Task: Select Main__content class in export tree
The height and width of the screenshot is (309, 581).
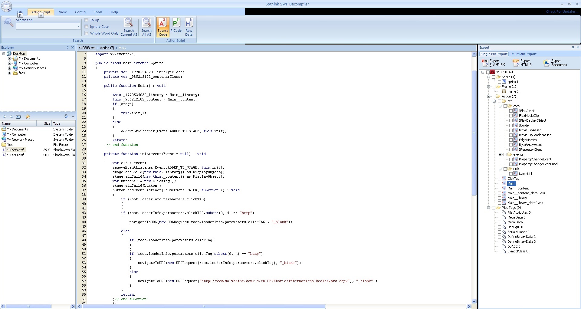Action: (x=518, y=188)
